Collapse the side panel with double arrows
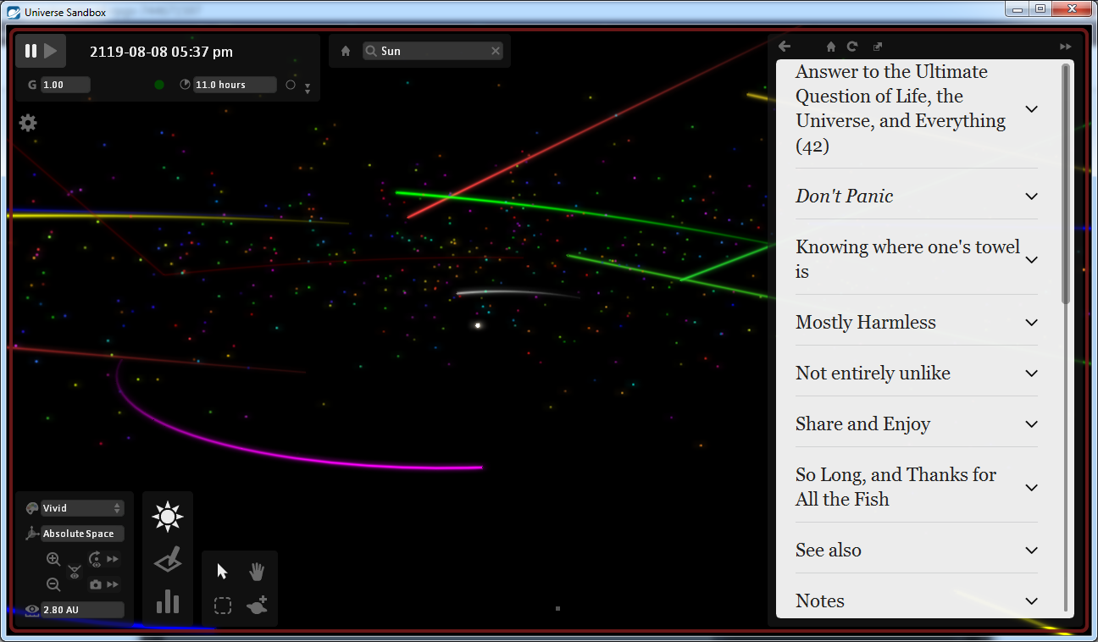Screen dimensions: 1098x642 [1065, 47]
